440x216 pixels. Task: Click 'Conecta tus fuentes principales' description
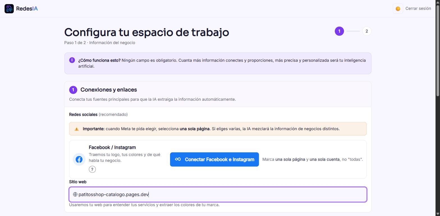(153, 99)
